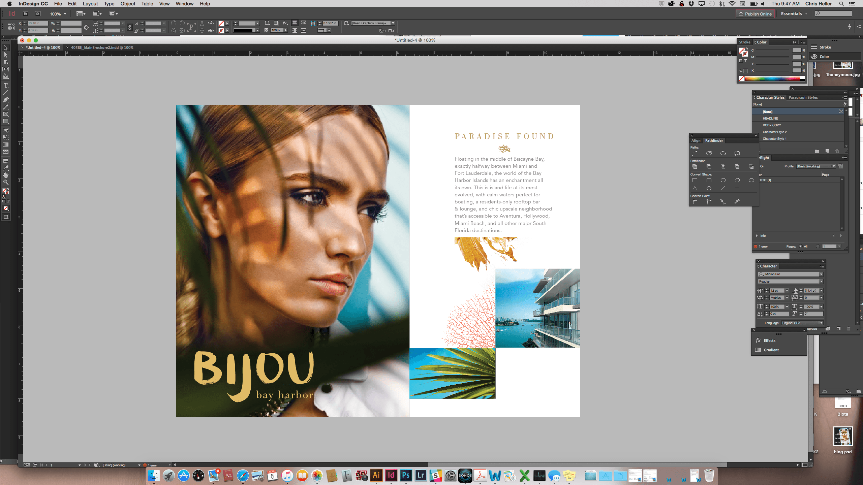
Task: Select the page range radio button
Action: 818,246
